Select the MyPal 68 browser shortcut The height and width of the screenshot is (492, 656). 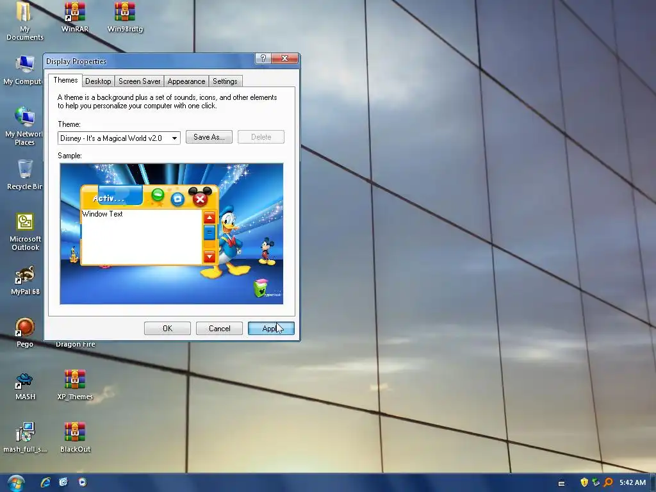(25, 281)
